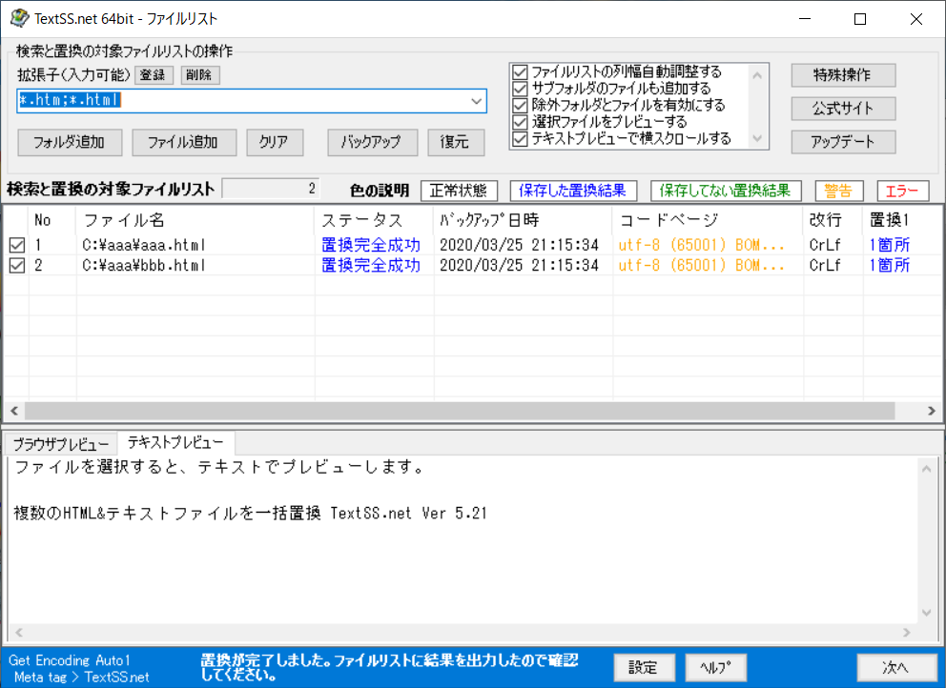The image size is (946, 688).
Task: Select the テキストプレビュー tab
Action: pyautogui.click(x=176, y=443)
